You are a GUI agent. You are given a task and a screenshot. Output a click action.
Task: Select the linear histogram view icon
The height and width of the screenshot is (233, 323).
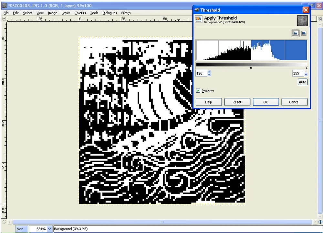tap(296, 33)
